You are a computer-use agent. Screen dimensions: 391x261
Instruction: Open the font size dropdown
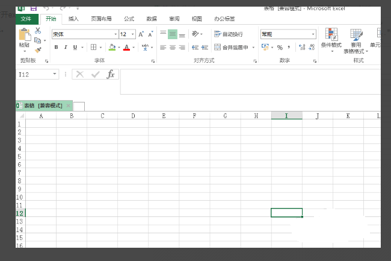coord(132,34)
